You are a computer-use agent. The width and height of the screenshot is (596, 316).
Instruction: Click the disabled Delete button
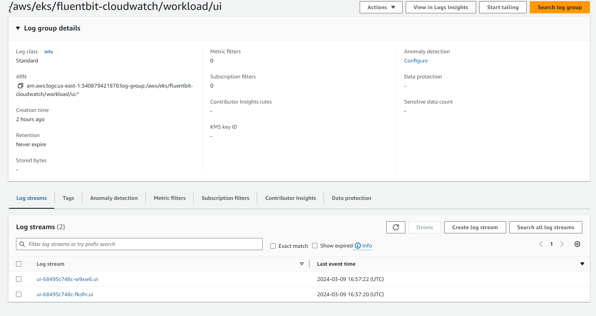424,227
